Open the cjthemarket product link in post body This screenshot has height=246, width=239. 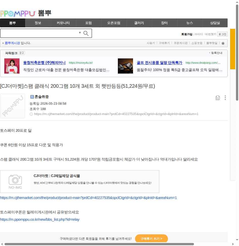(x=88, y=198)
